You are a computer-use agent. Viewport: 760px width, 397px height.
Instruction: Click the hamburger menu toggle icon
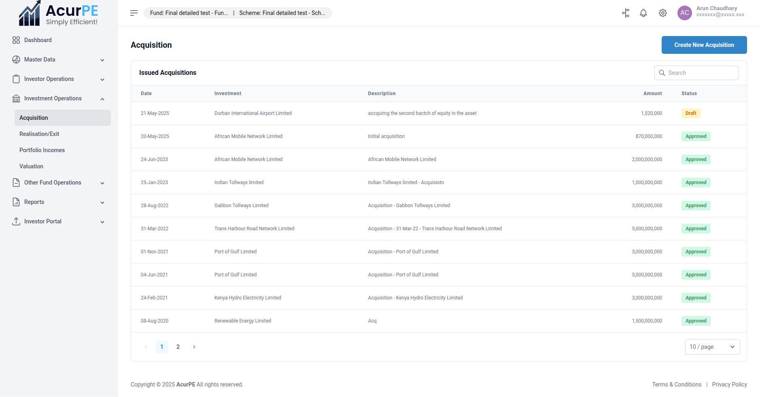coord(134,13)
